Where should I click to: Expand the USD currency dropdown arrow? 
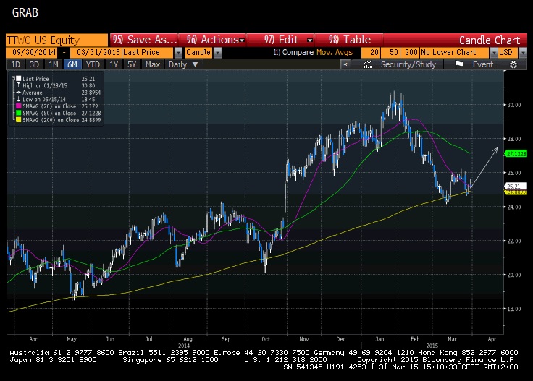click(x=523, y=53)
